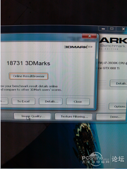
Task: Launch the Demo in main 3DMark window
Action: (111, 117)
